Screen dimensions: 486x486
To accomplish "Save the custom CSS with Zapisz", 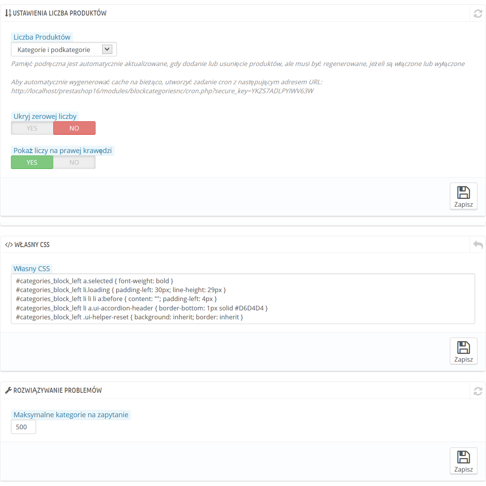I will tap(463, 351).
